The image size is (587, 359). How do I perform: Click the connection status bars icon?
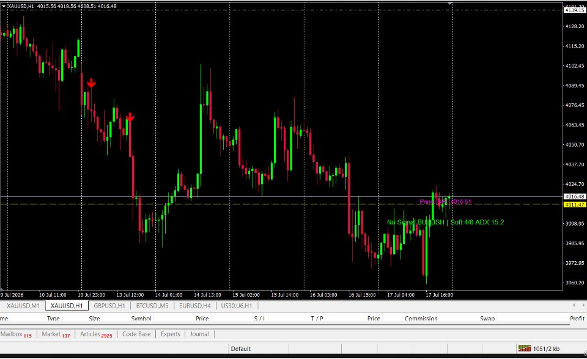(525, 349)
